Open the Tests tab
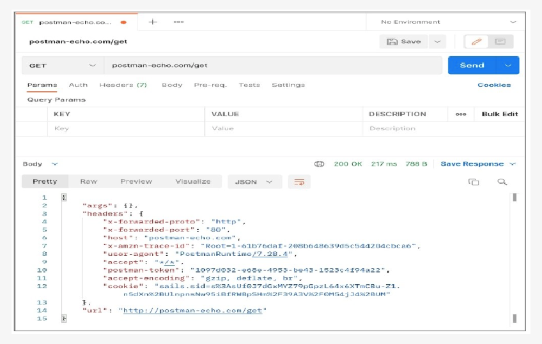The image size is (542, 344). point(249,85)
